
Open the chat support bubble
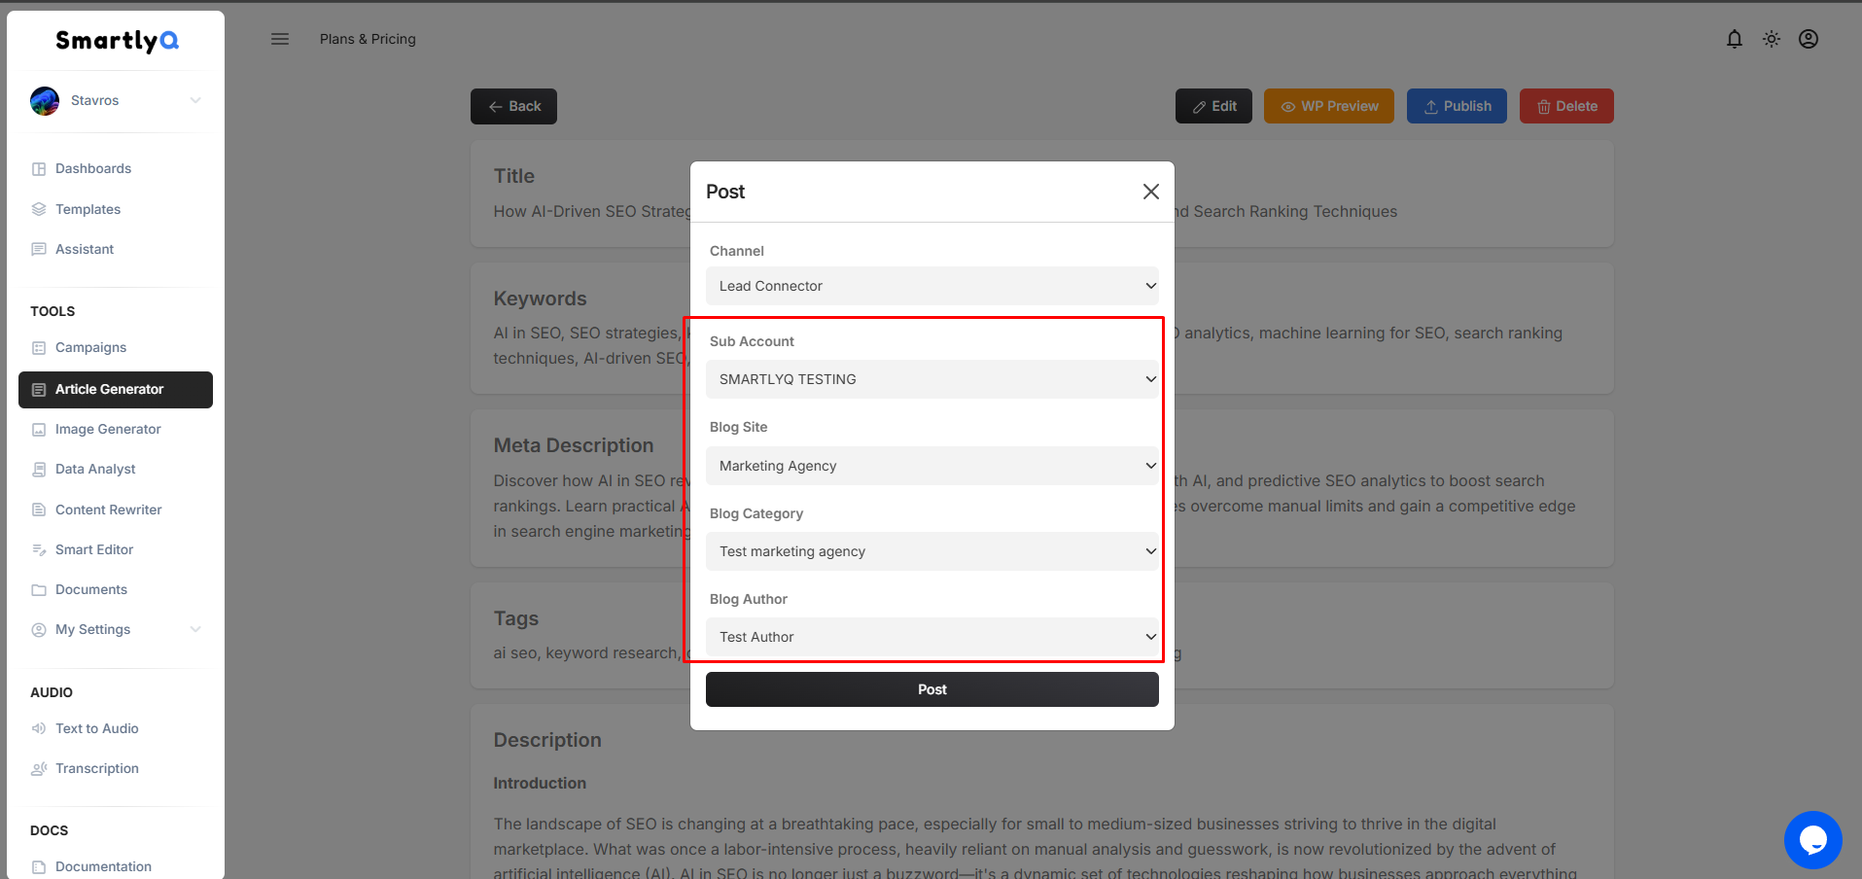(x=1813, y=840)
